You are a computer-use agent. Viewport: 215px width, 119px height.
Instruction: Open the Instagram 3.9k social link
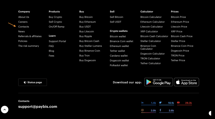click(149, 111)
